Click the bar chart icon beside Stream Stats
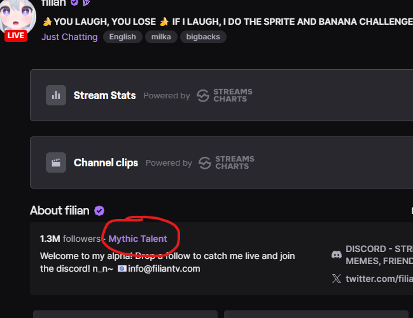Image resolution: width=413 pixels, height=318 pixels. pos(56,95)
